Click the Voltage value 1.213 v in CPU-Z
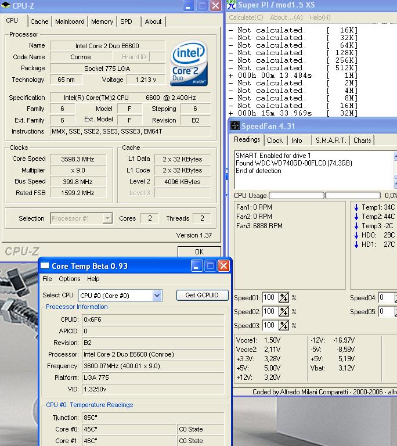Screen dimensions: 397x446 146,80
